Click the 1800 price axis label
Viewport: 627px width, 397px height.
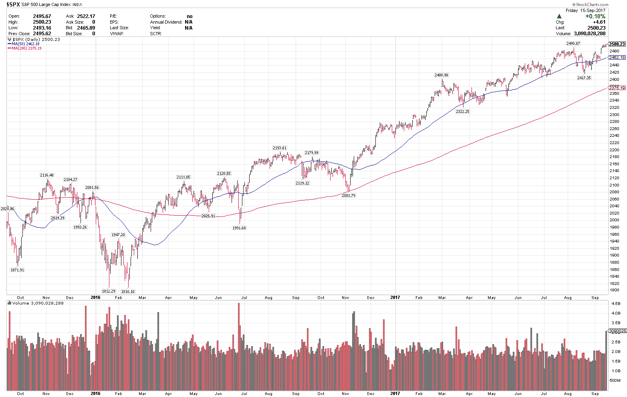(x=614, y=291)
